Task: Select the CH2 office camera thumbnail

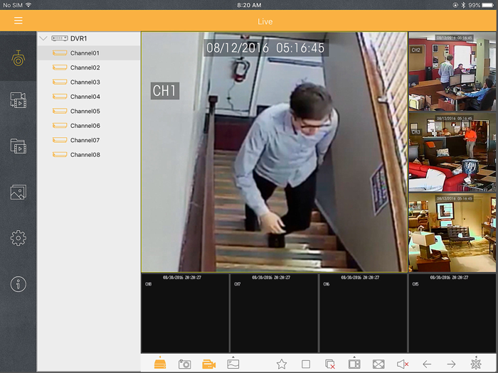Action: tap(452, 71)
